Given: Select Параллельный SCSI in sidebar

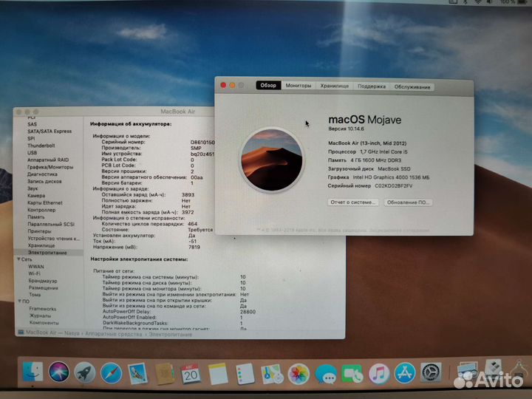Looking at the screenshot, I should [x=51, y=224].
